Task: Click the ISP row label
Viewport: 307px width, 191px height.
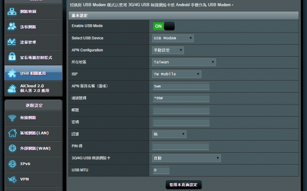Action: click(75, 74)
